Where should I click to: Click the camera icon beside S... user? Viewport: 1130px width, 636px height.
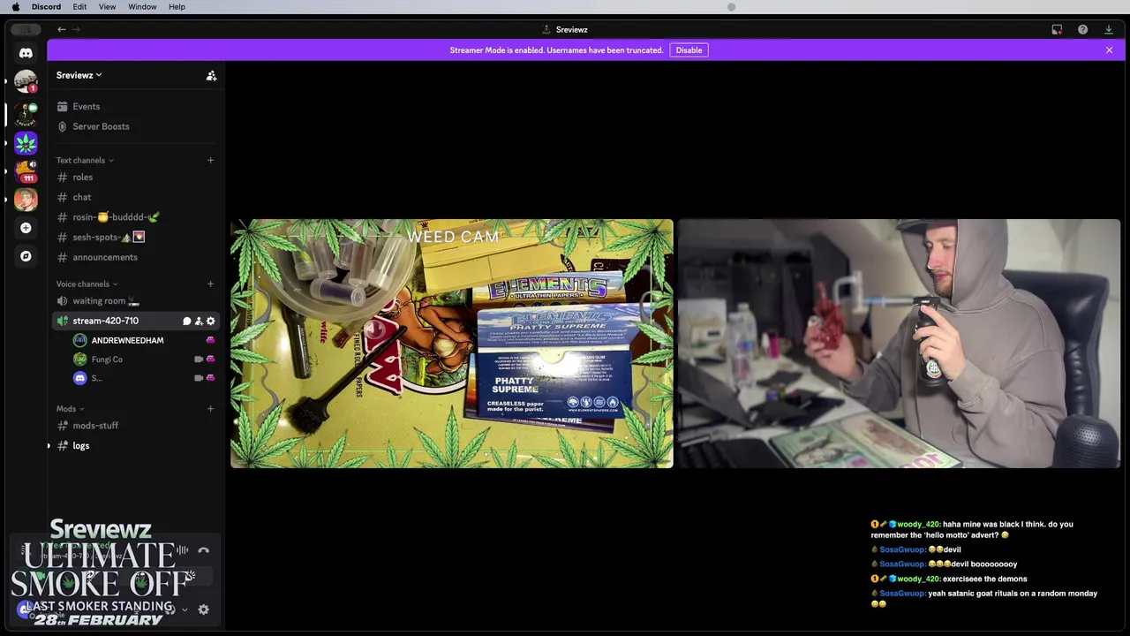(199, 378)
